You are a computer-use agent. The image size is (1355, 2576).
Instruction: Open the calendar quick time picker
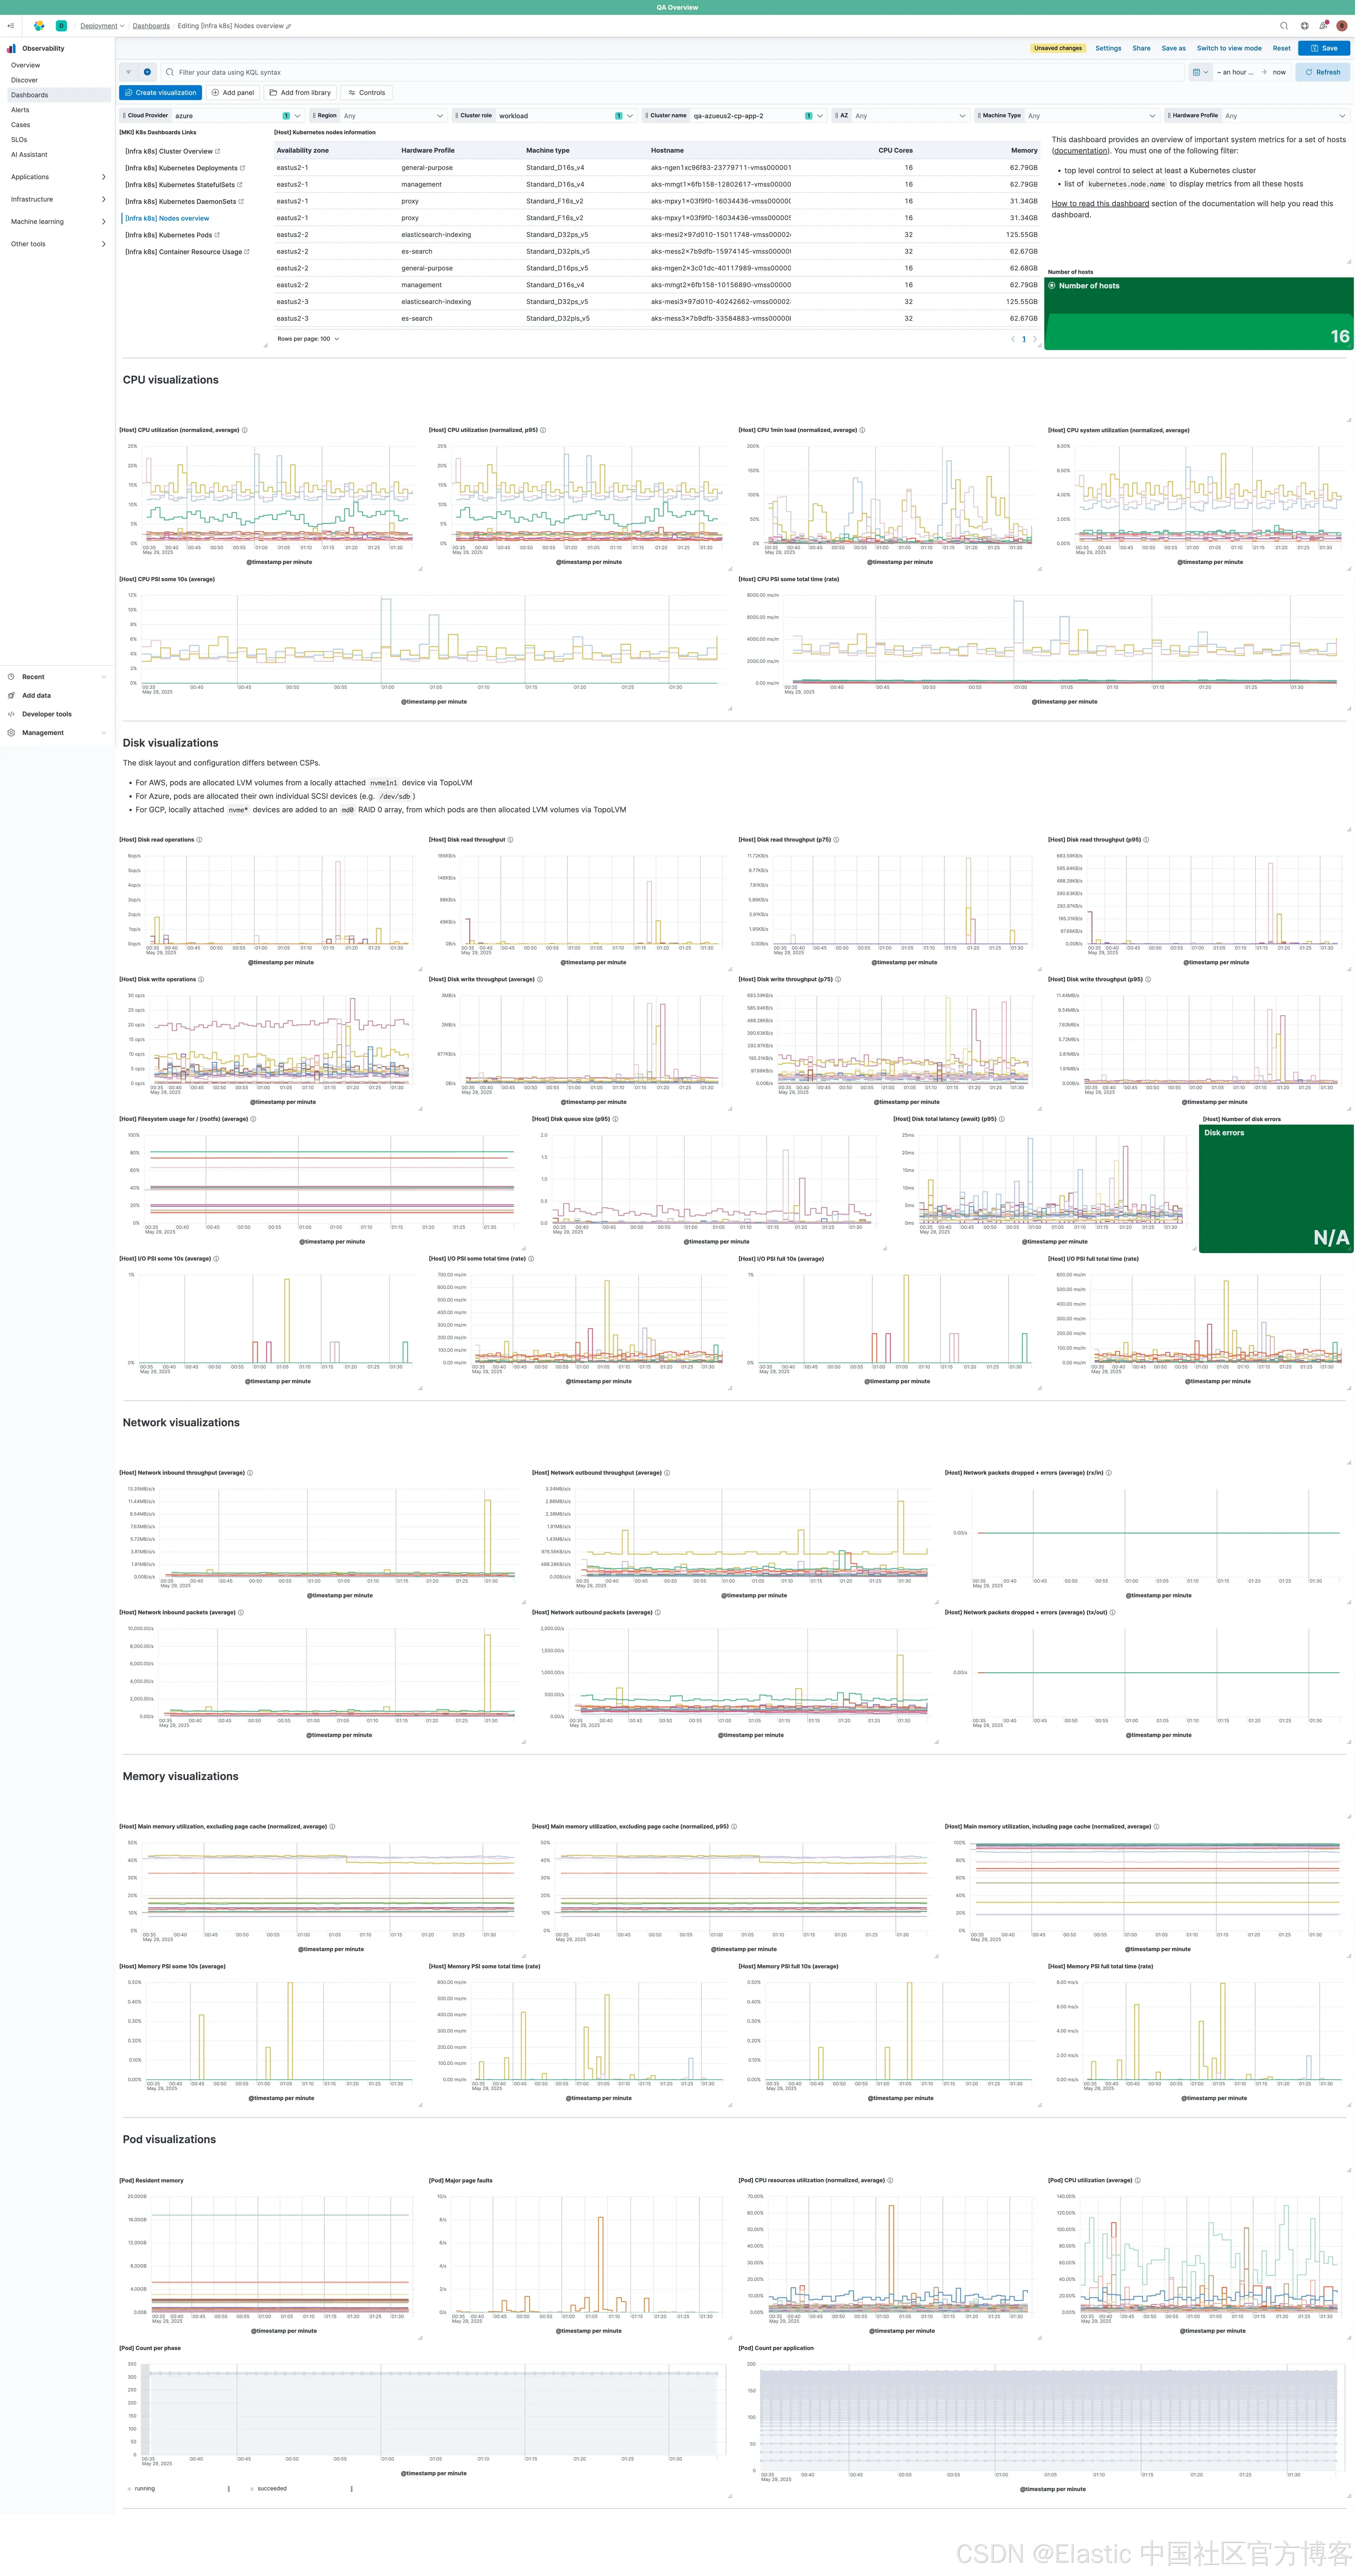tap(1200, 72)
